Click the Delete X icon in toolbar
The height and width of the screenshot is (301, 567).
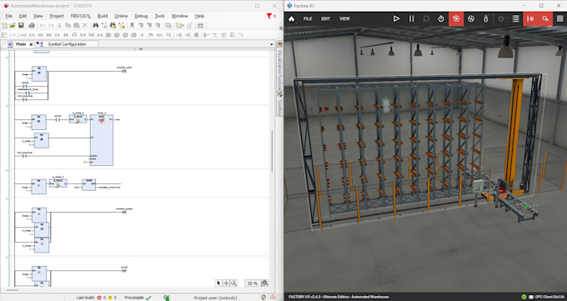[85, 25]
